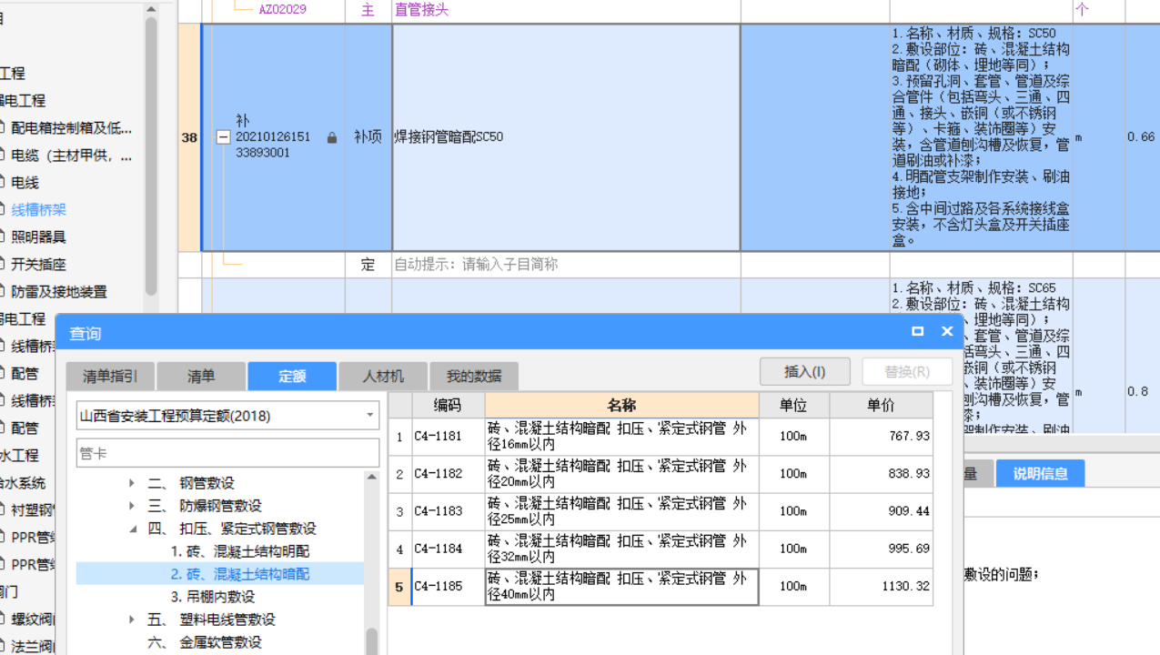The image size is (1160, 655).
Task: Click the document icon beside 照明器具
Action: [x=0, y=237]
